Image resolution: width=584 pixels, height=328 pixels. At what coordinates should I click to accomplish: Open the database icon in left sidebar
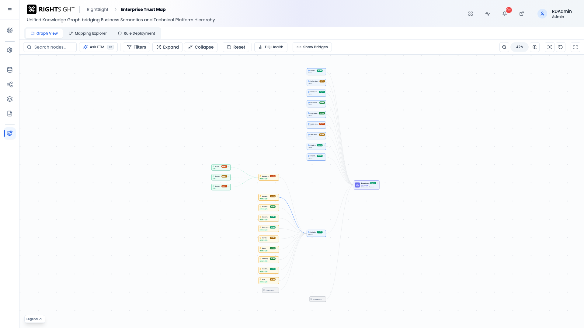point(10,70)
